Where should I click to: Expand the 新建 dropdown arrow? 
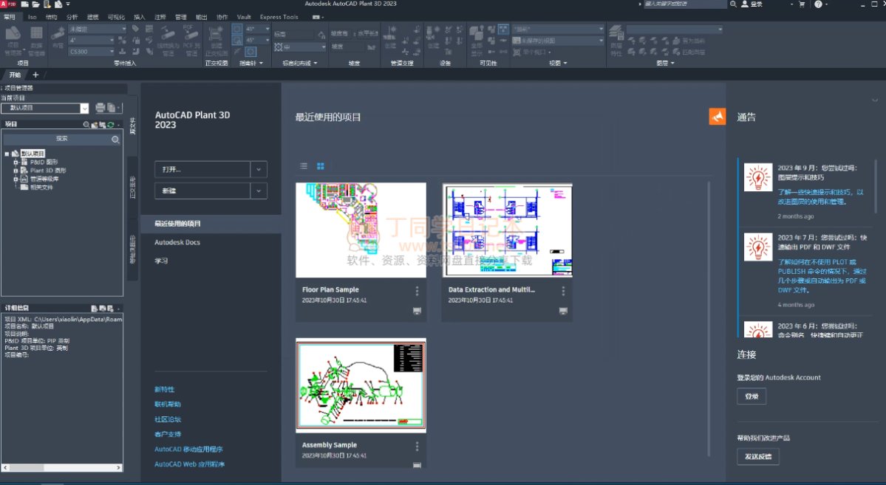[259, 190]
